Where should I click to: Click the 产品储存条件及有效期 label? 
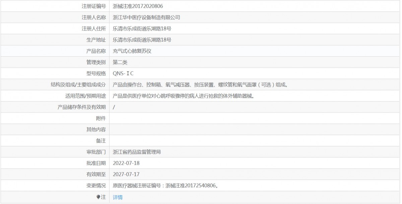tap(82, 107)
